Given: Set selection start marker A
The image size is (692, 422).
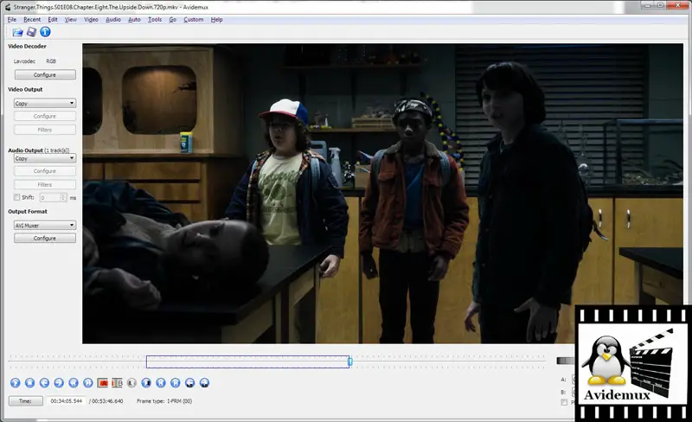Looking at the screenshot, I should coord(103,383).
